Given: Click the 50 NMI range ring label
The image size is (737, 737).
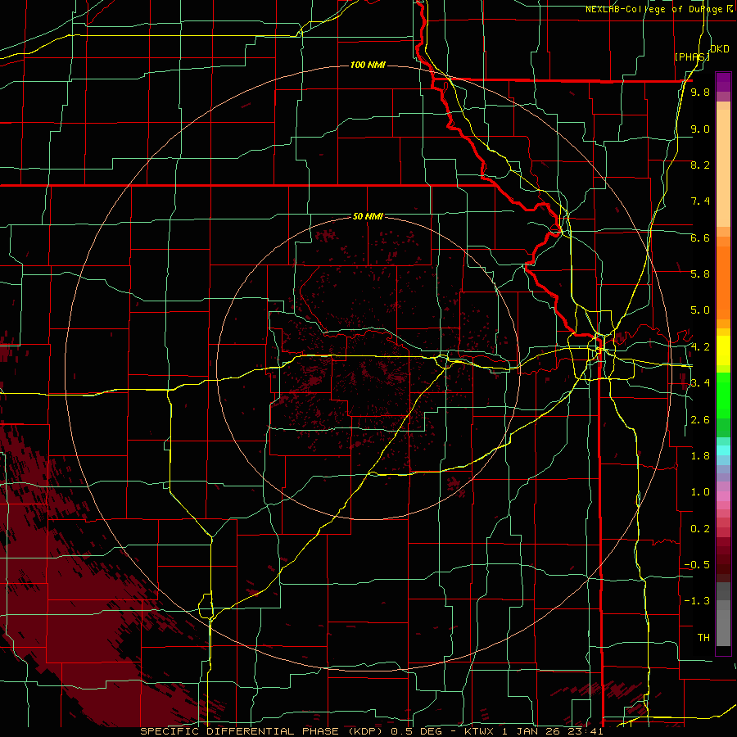Looking at the screenshot, I should (x=368, y=216).
